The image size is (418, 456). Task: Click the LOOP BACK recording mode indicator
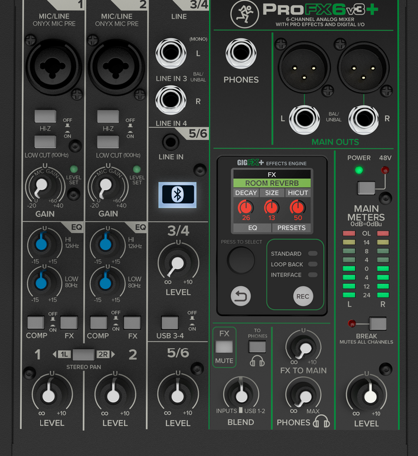point(313,264)
